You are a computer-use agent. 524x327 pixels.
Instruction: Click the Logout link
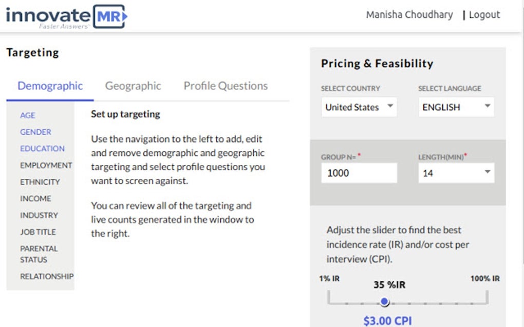point(483,15)
